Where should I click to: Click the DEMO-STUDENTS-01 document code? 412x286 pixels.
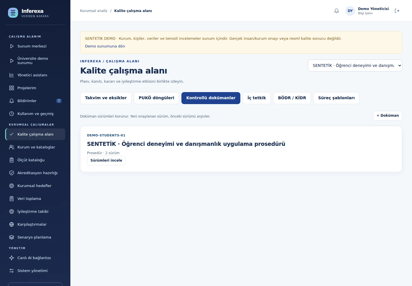106,135
